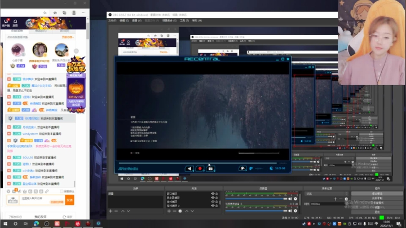Image resolution: width=406 pixels, height=228 pixels.
Task: Open second mixer channel gear settings
Action: [x=295, y=211]
